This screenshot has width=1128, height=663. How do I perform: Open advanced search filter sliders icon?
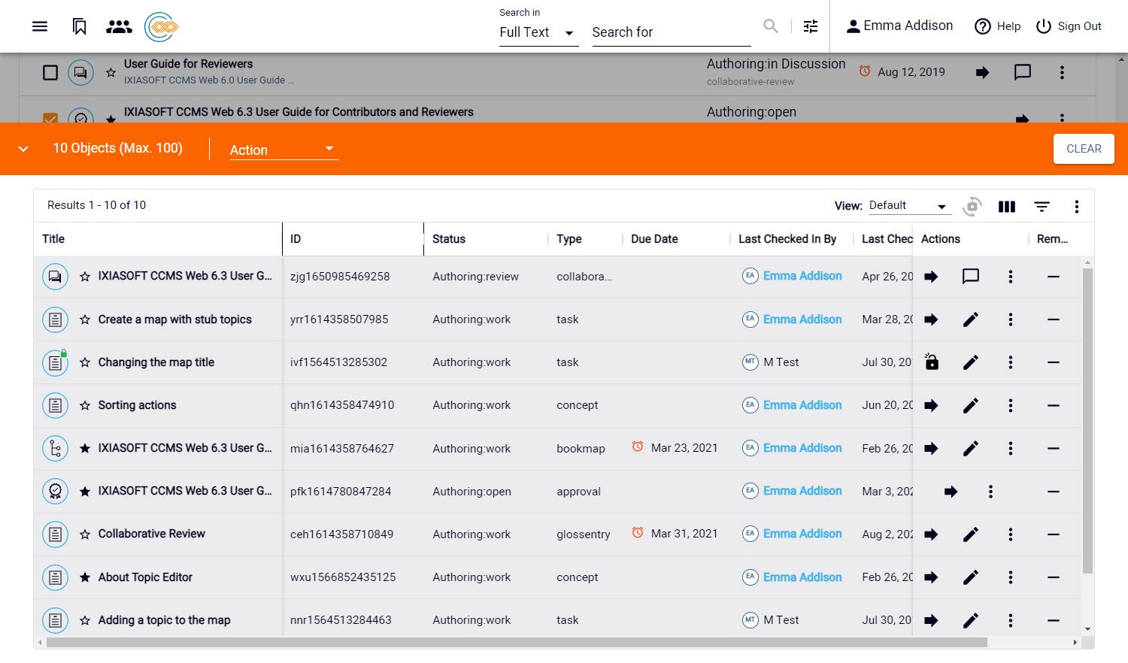click(x=811, y=26)
